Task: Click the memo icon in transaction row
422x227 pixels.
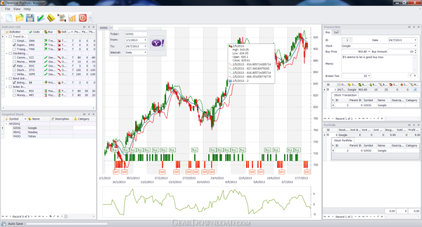Action: tap(415, 89)
